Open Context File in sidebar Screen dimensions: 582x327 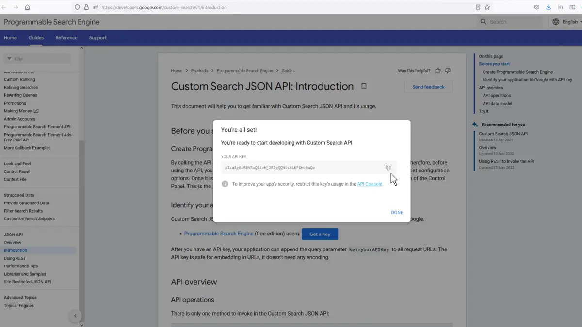pos(15,179)
